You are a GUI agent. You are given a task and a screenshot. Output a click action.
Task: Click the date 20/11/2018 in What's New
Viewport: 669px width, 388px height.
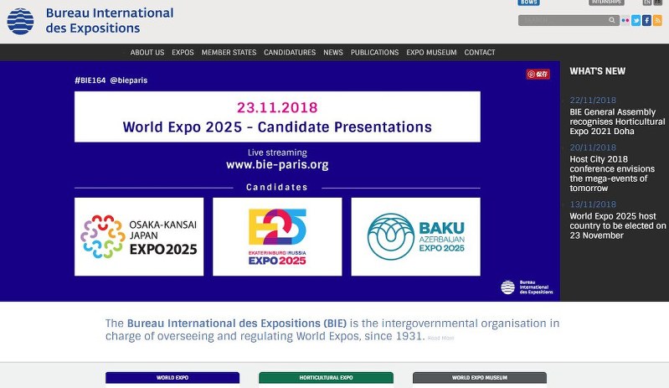pos(593,147)
